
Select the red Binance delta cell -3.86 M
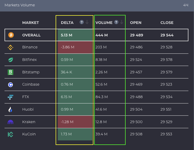[75, 47]
